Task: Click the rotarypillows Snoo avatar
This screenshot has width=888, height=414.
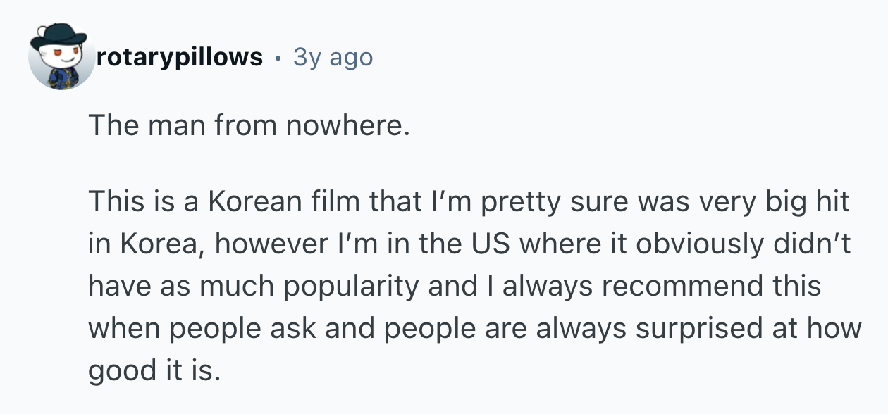Action: coord(61,57)
